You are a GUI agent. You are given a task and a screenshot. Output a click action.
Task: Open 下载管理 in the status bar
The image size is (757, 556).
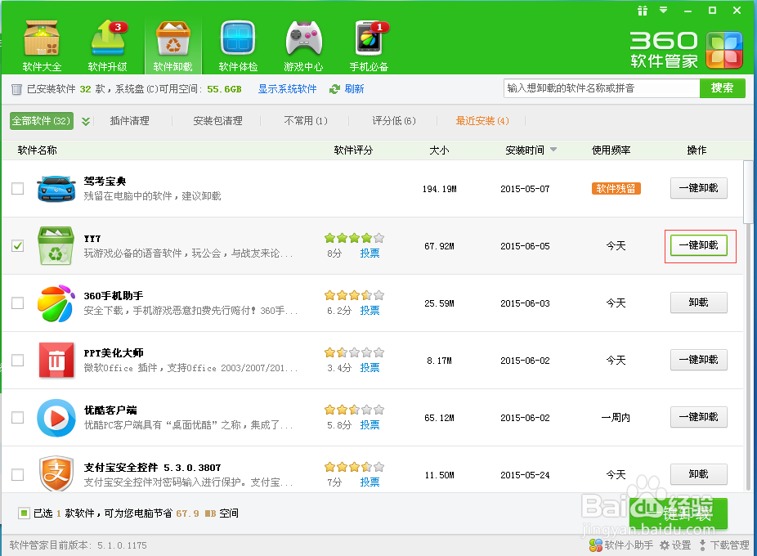click(x=723, y=545)
